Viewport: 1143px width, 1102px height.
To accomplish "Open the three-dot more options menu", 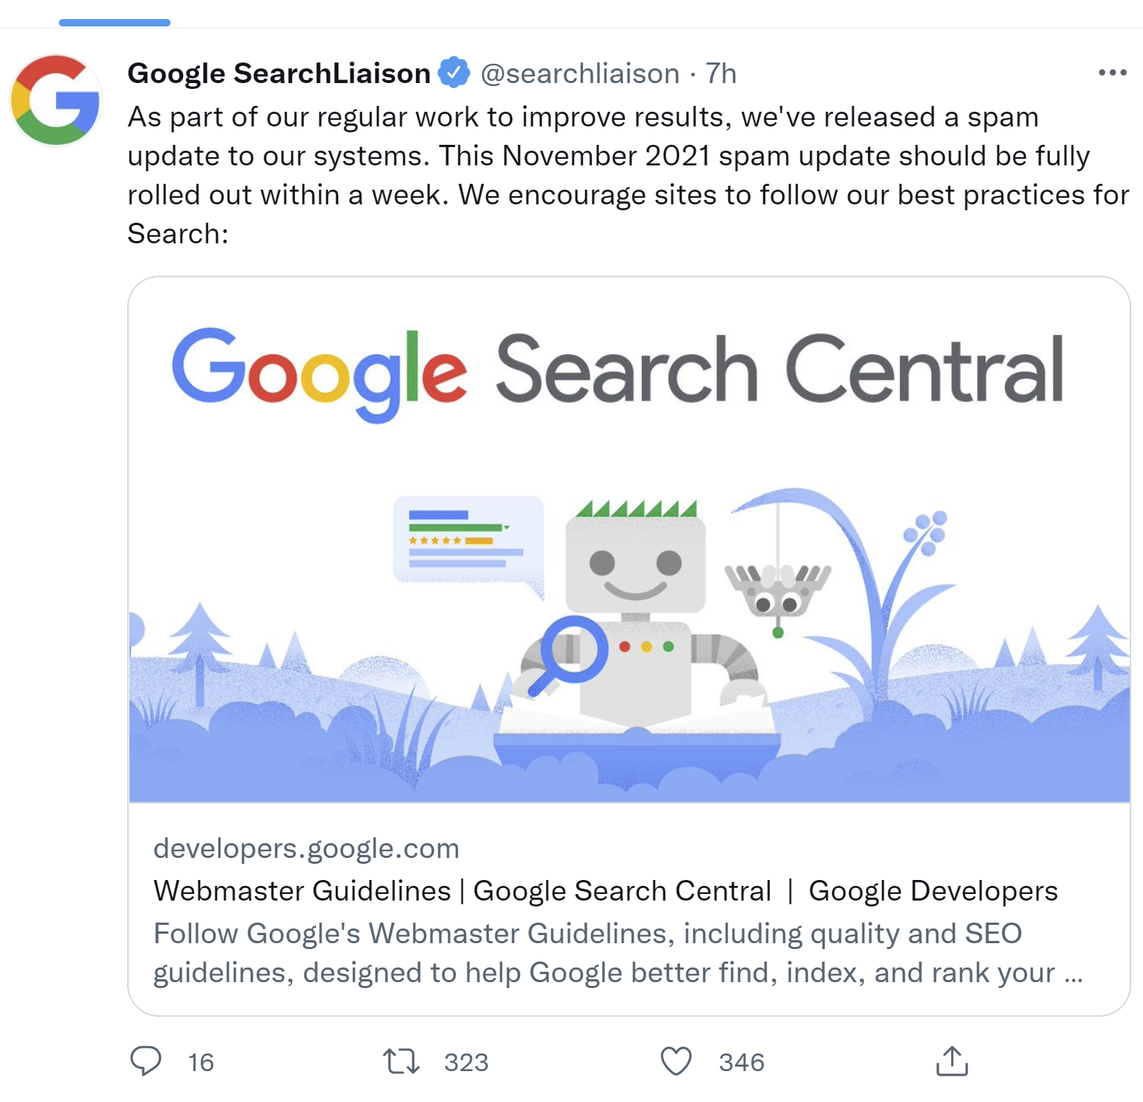I will 1112,71.
